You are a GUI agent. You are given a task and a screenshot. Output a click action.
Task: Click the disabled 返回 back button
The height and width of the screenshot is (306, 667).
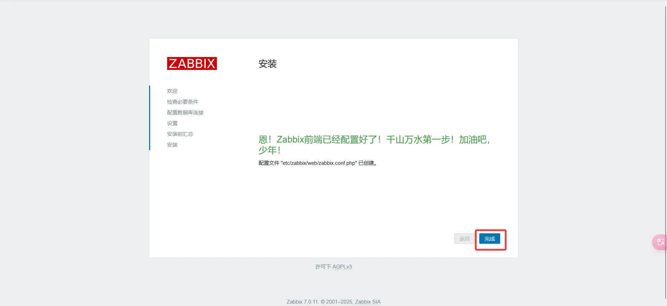click(x=464, y=239)
